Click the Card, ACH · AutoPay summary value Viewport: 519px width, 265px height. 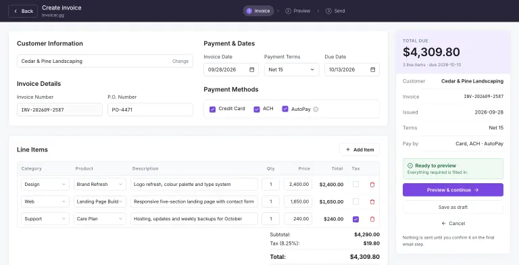(x=479, y=144)
